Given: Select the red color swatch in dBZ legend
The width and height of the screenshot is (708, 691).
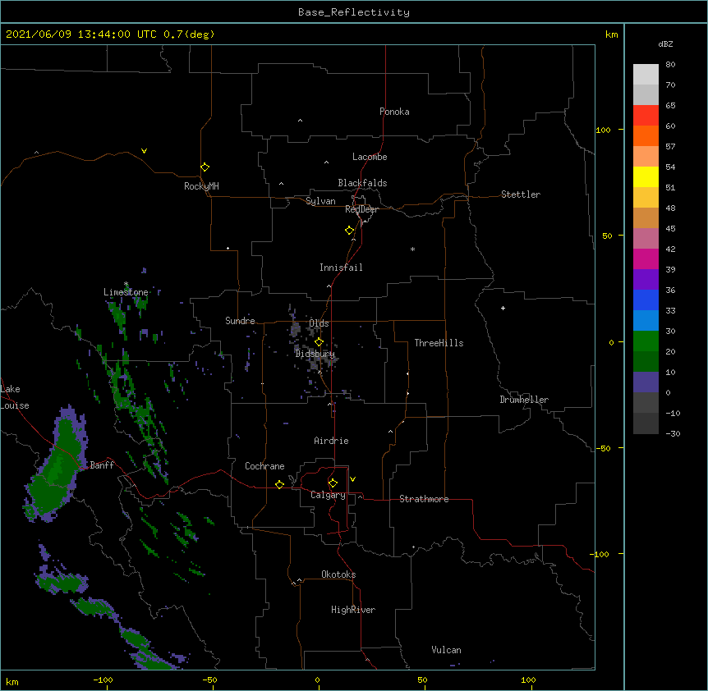Looking at the screenshot, I should click(646, 115).
